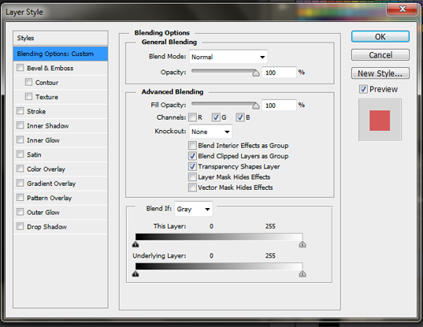Click Underlying Layer white slider triangle
The width and height of the screenshot is (423, 327).
tap(302, 274)
